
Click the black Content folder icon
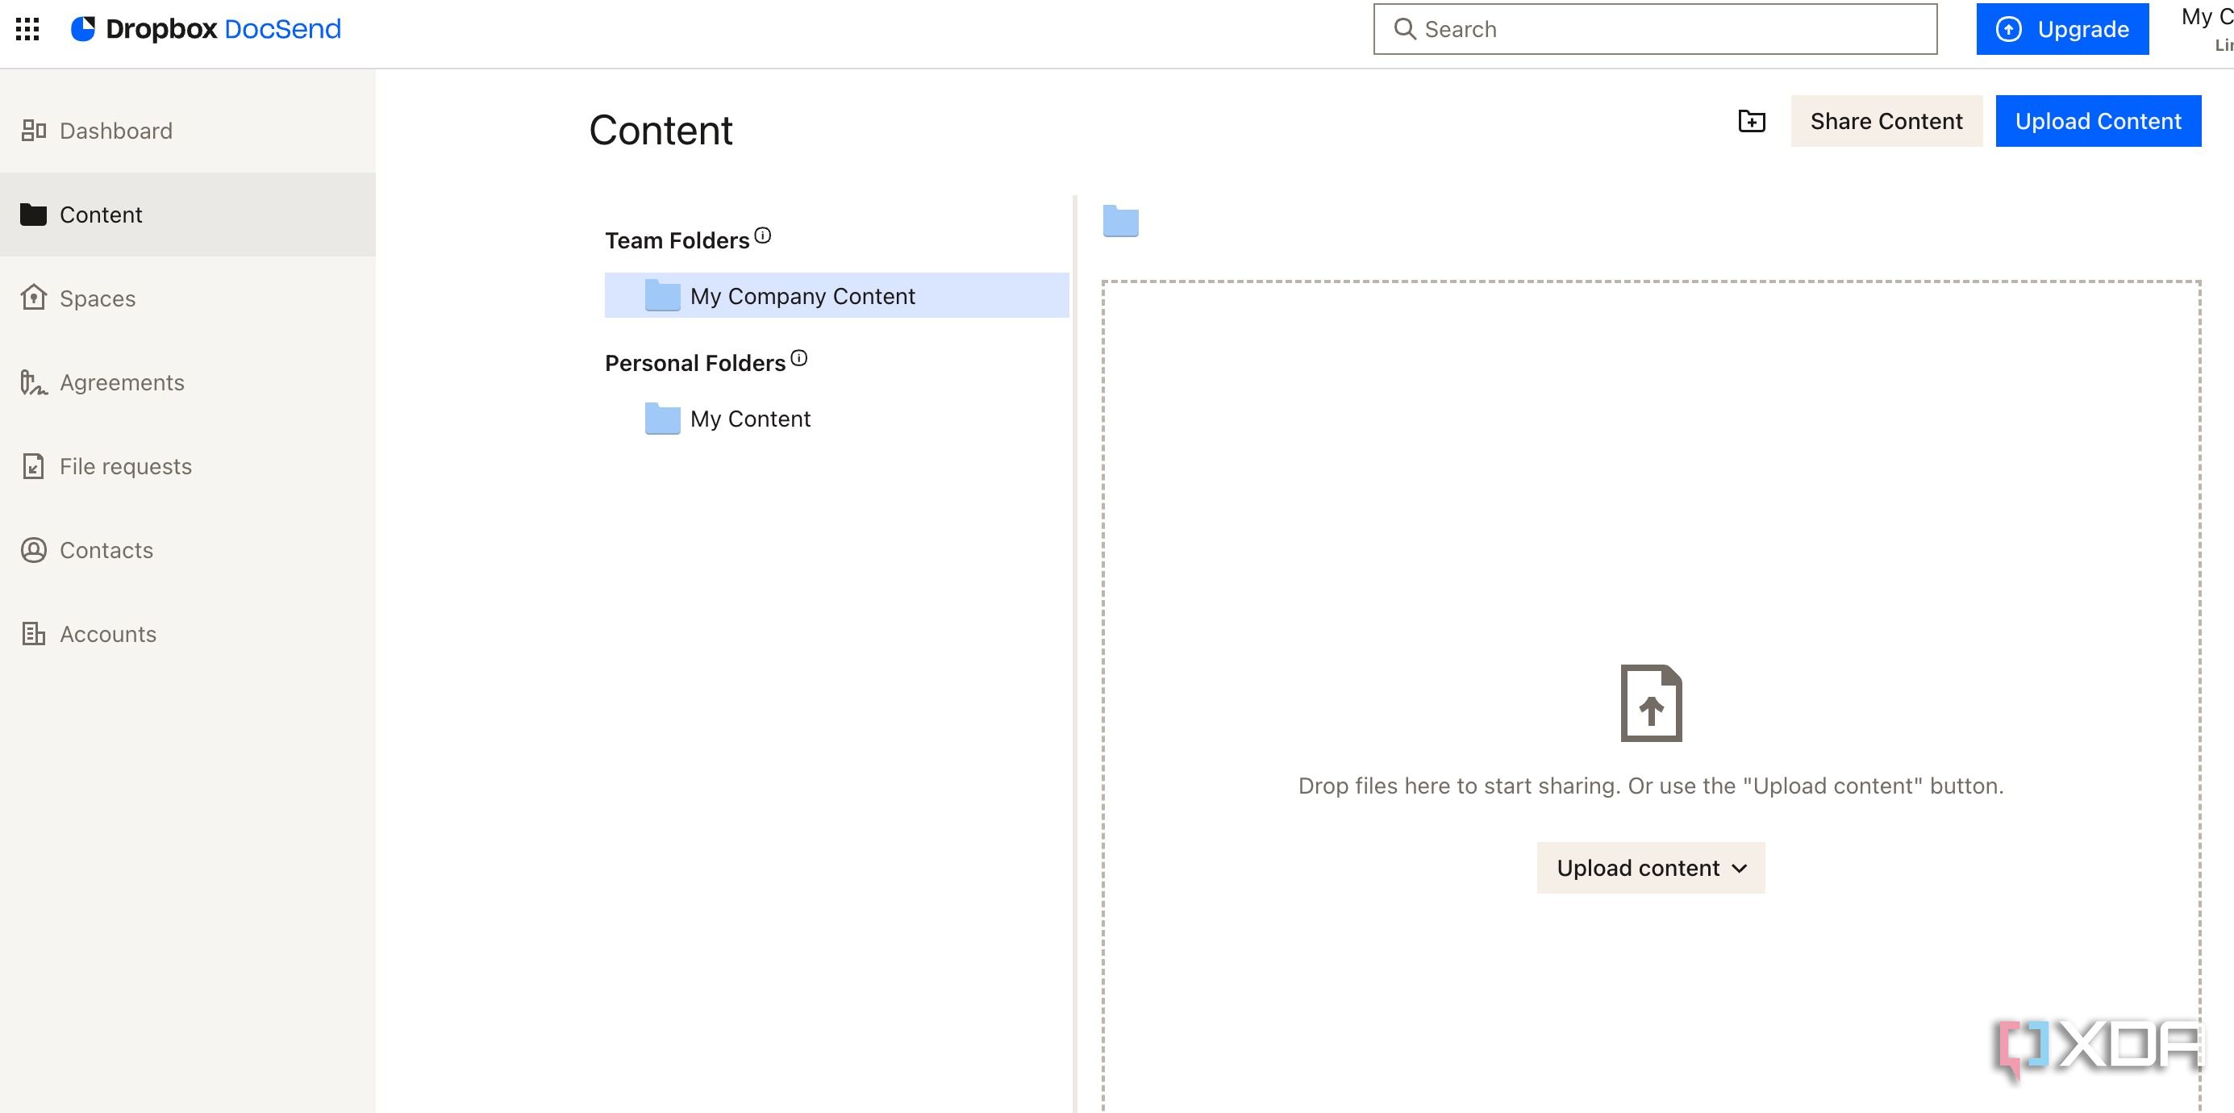[33, 215]
